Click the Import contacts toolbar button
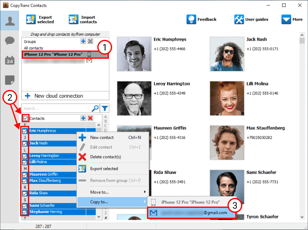The image size is (308, 230). coord(83,19)
